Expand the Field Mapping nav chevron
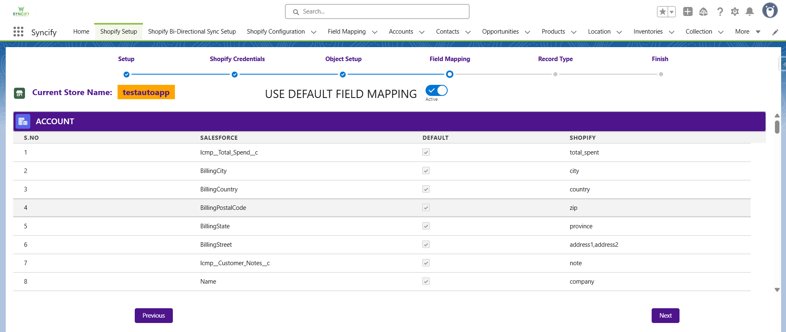This screenshot has height=332, width=786. (374, 32)
